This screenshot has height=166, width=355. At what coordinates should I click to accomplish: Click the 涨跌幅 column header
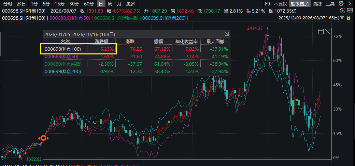pyautogui.click(x=102, y=41)
